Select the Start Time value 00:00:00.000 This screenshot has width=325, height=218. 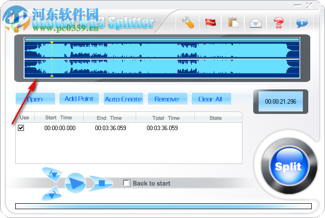coord(60,128)
